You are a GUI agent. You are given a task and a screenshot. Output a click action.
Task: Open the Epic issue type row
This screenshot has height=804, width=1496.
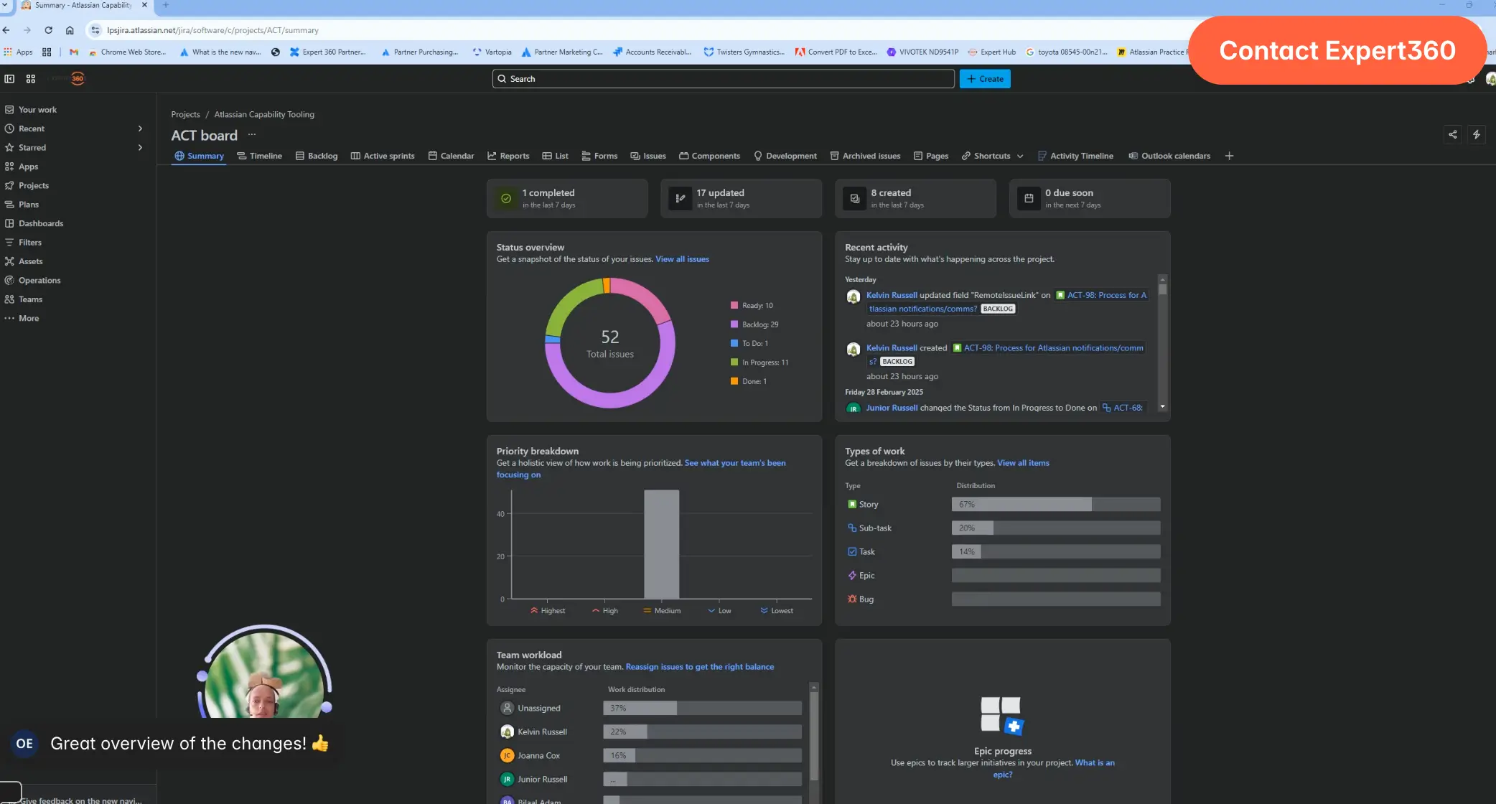pos(1002,576)
